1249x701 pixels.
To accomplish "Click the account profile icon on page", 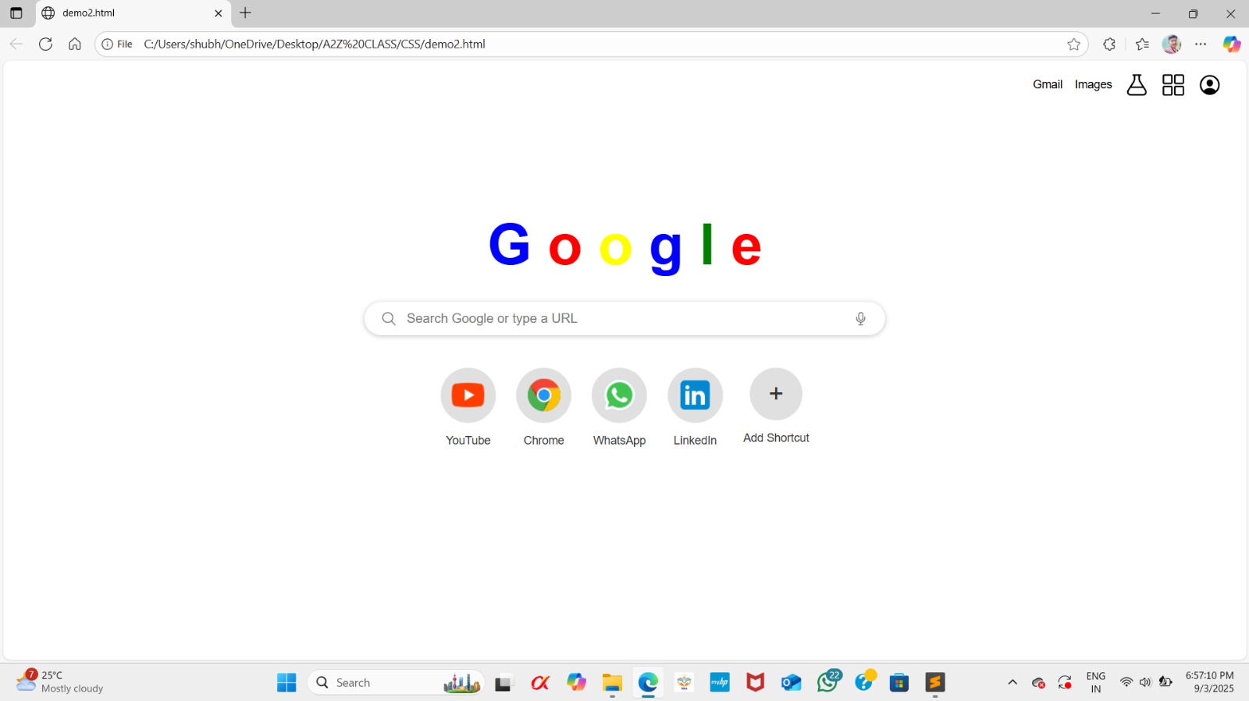I will 1209,85.
